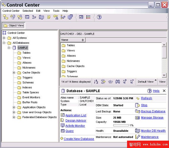The height and width of the screenshot is (148, 169).
Task: Launch the Replication Center from the toolbar
Action: (x=13, y=17)
